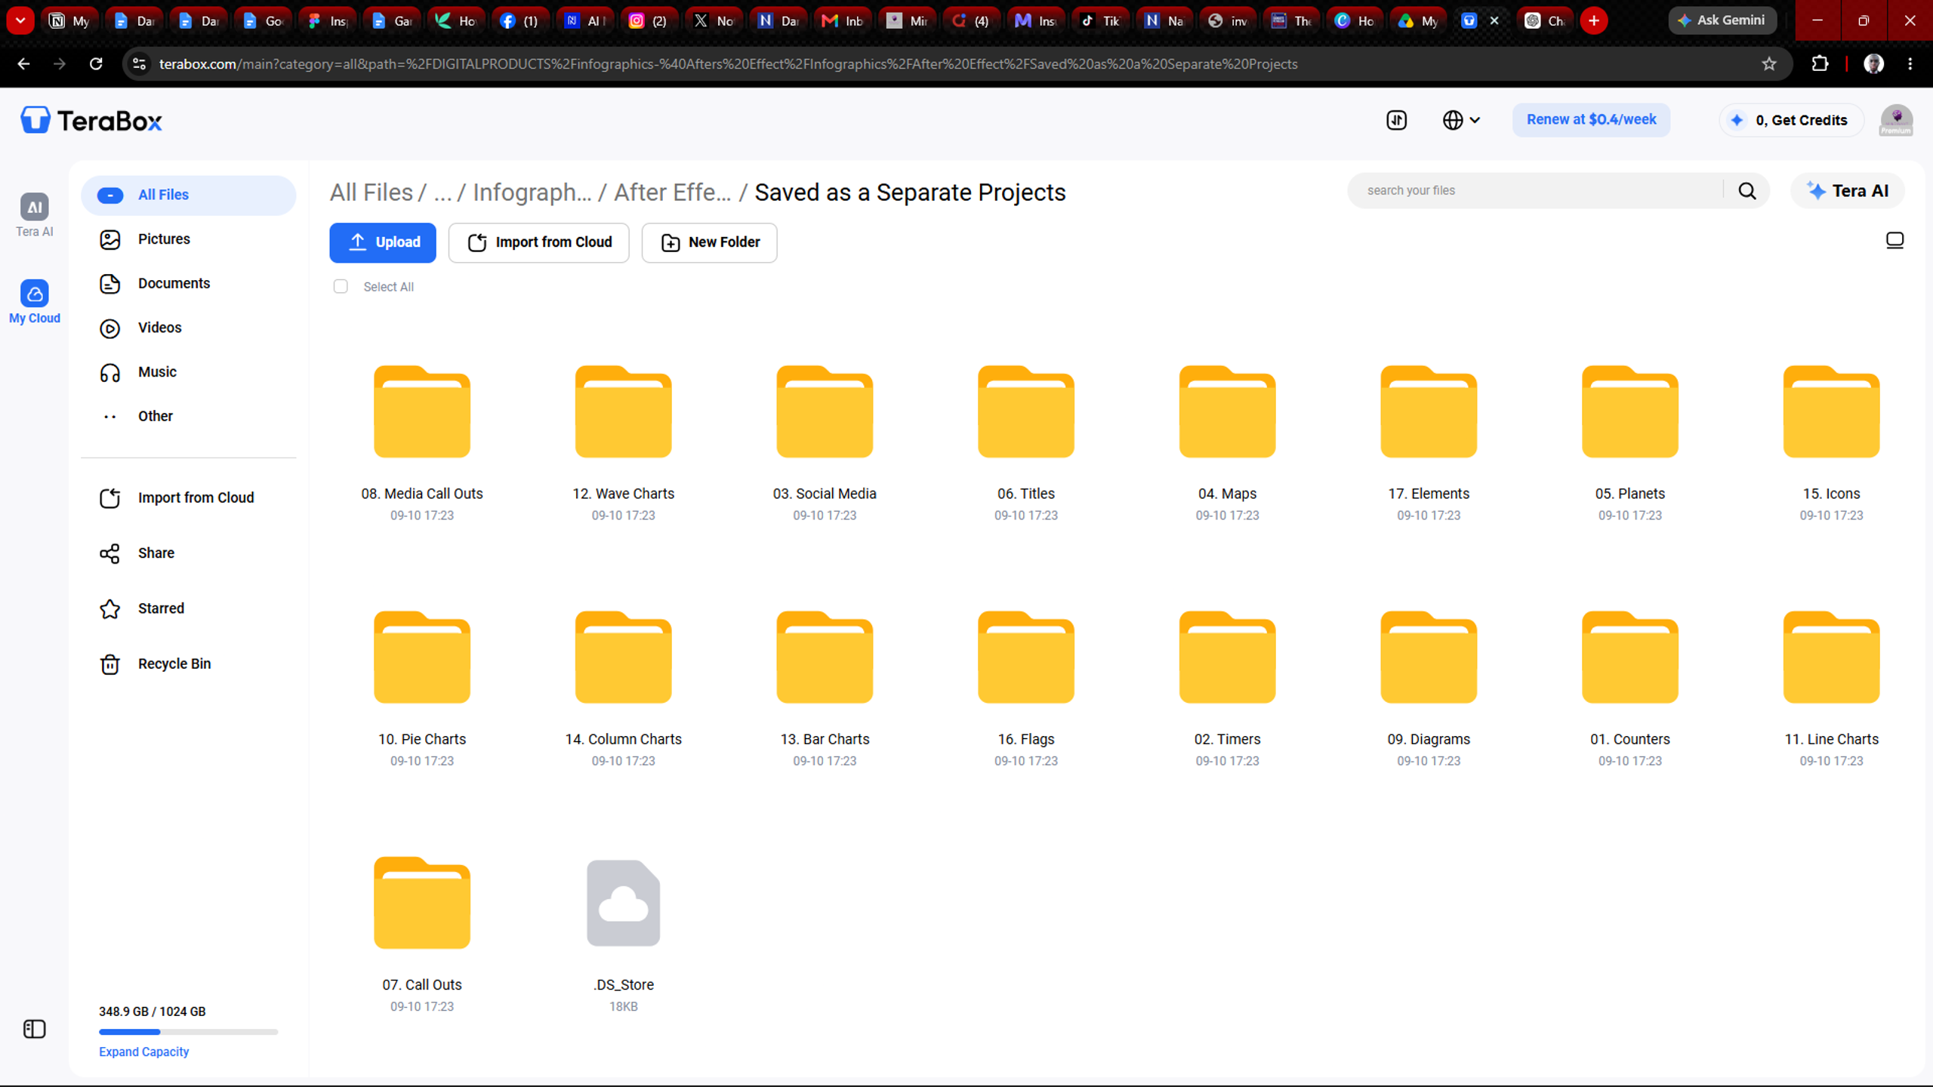Collapse the sidebar with the panel icon
Image resolution: width=1933 pixels, height=1087 pixels.
(35, 1029)
